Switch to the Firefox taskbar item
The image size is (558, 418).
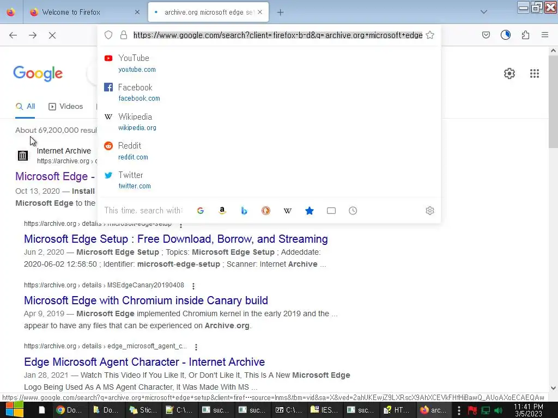pos(434,410)
